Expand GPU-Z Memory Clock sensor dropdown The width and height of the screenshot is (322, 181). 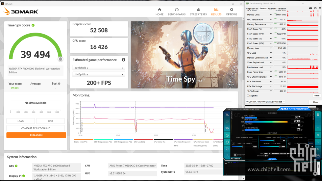pyautogui.click(x=271, y=15)
